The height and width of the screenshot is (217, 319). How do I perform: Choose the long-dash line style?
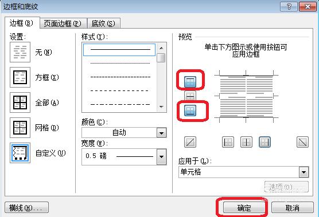[x=120, y=90]
